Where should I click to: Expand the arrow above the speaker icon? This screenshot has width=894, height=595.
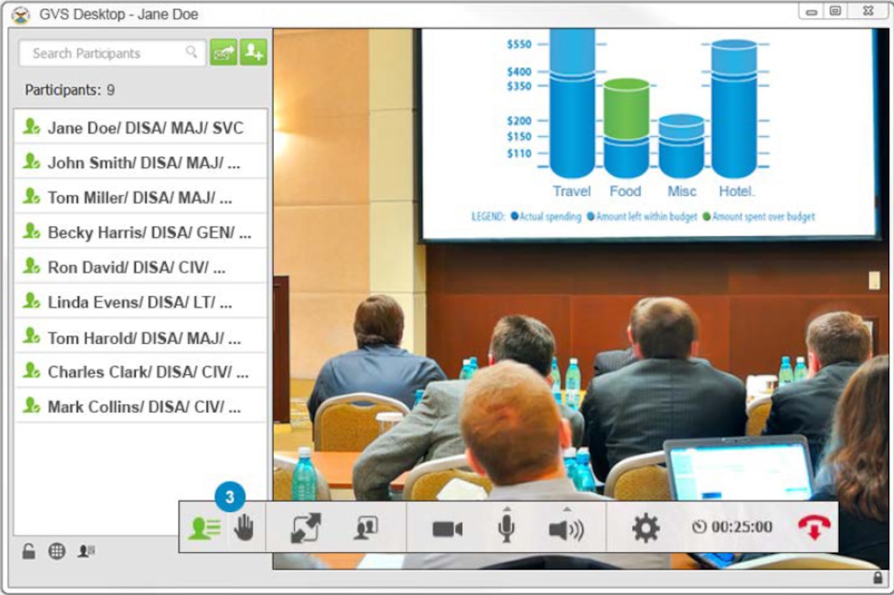(566, 509)
